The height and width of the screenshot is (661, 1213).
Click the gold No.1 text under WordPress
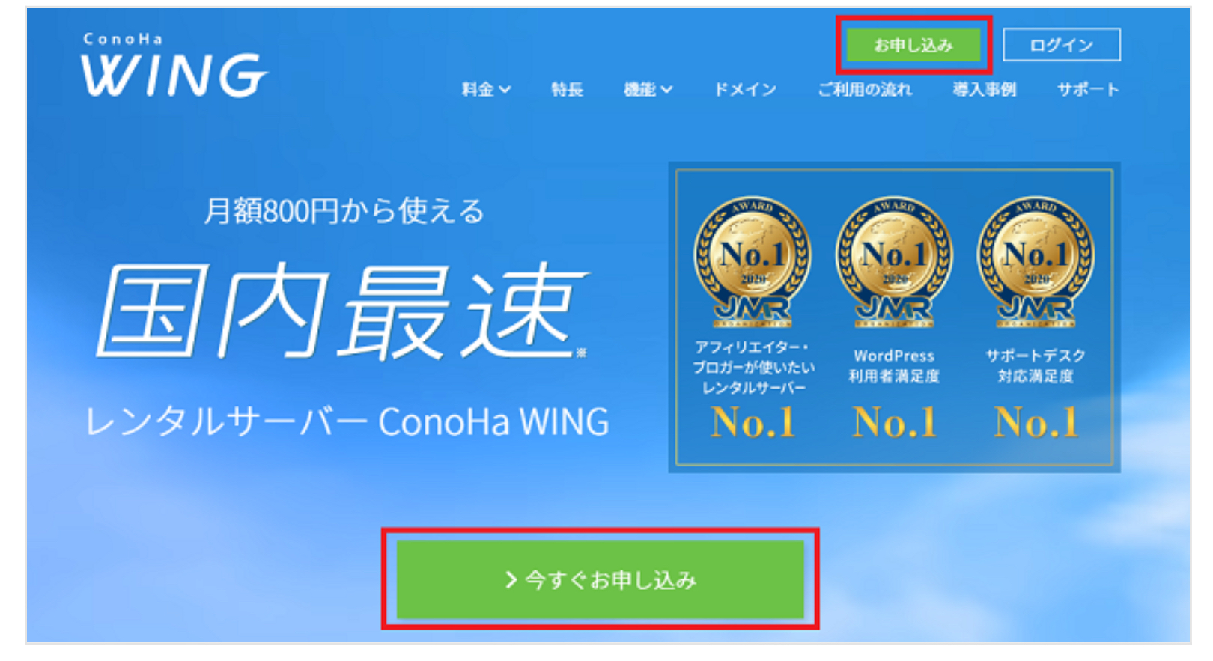[894, 422]
